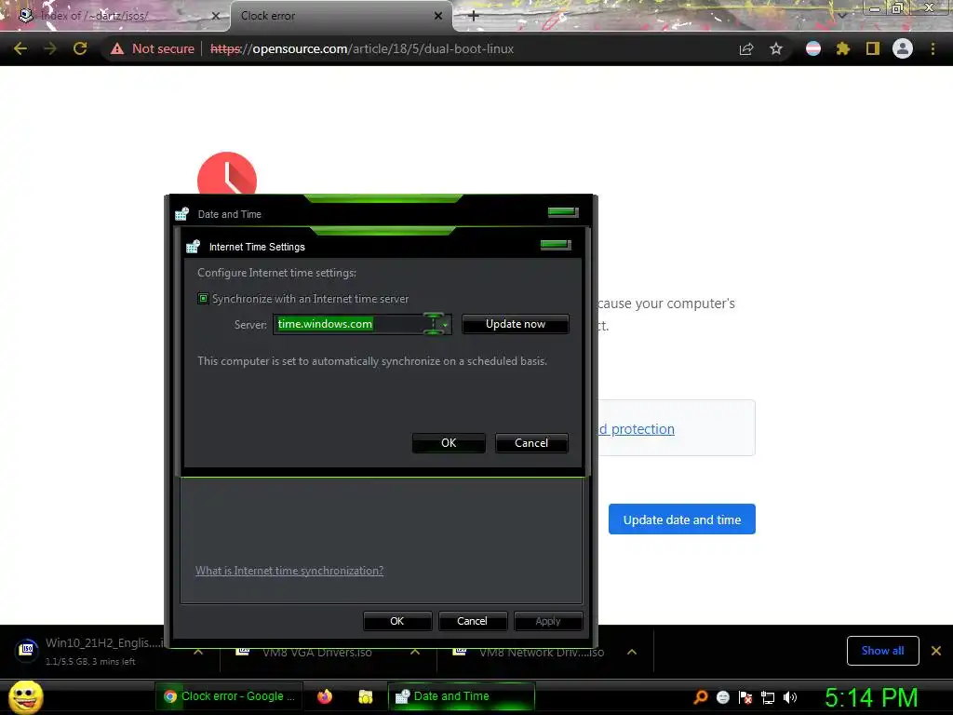Screen dimensions: 953x715
Task: Toggle Chrome side panel icon
Action: click(x=873, y=48)
